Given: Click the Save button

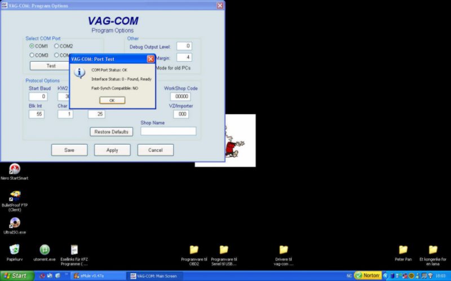Looking at the screenshot, I should tap(69, 150).
